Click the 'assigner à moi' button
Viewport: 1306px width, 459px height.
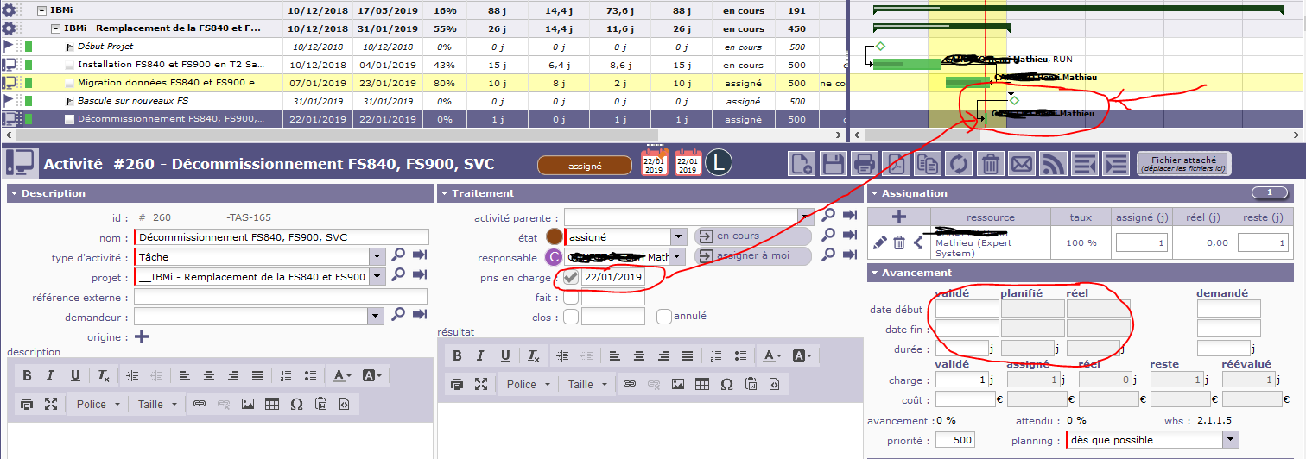[753, 256]
